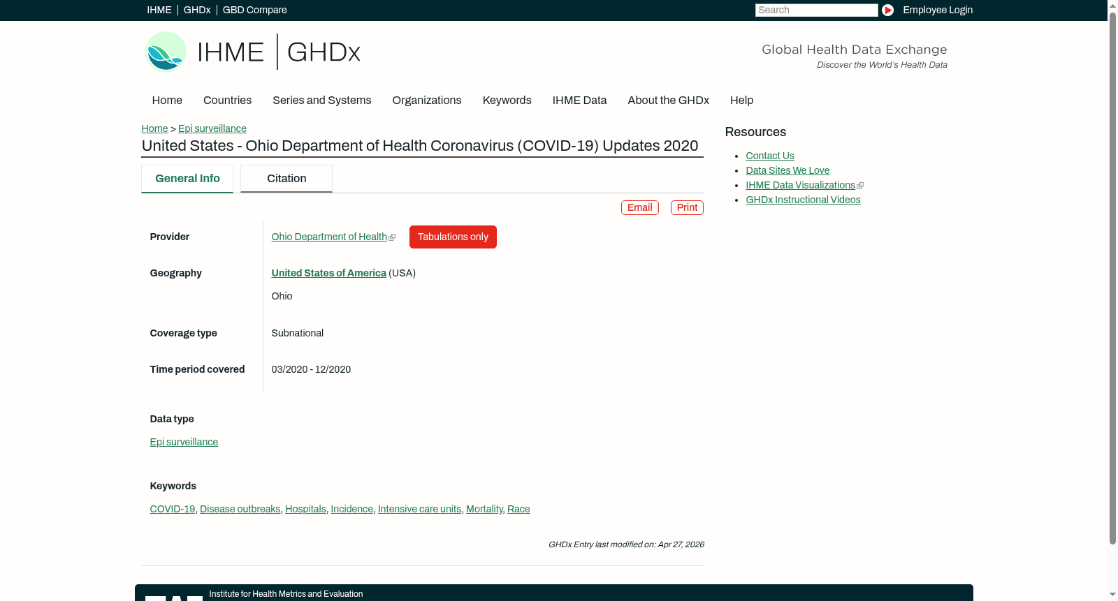The width and height of the screenshot is (1118, 601).
Task: Open Data Sites We Love link
Action: [x=787, y=170]
